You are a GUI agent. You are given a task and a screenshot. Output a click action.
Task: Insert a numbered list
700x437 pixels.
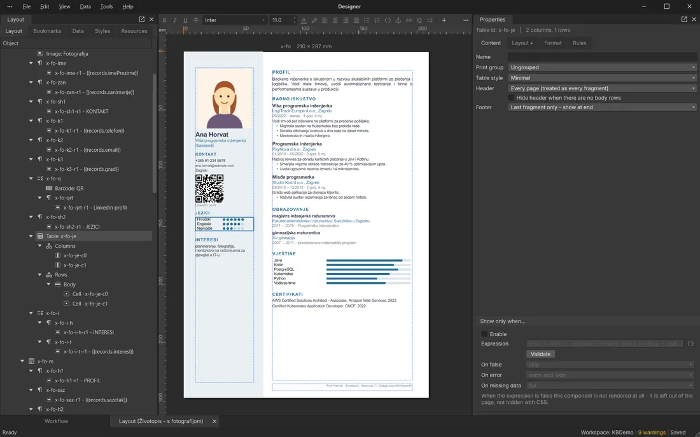point(377,20)
